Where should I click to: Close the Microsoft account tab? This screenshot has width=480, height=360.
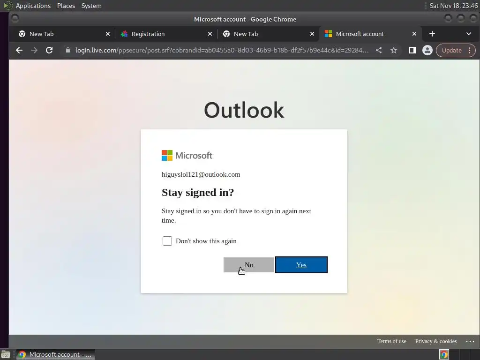(414, 34)
